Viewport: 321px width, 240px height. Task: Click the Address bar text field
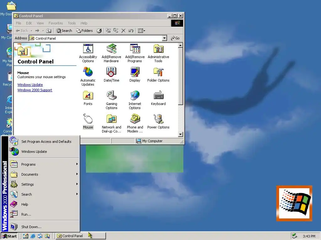(95, 38)
